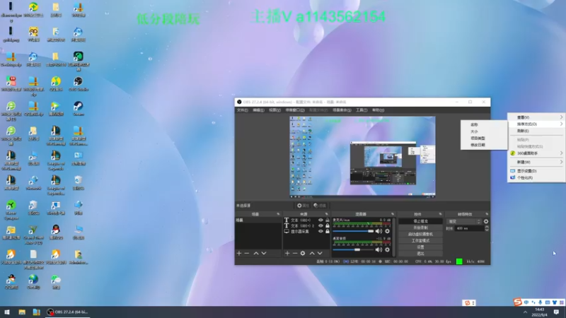Screen dimensions: 566x318
Task: Open 显示设置(D) from context menu
Action: pyautogui.click(x=537, y=171)
